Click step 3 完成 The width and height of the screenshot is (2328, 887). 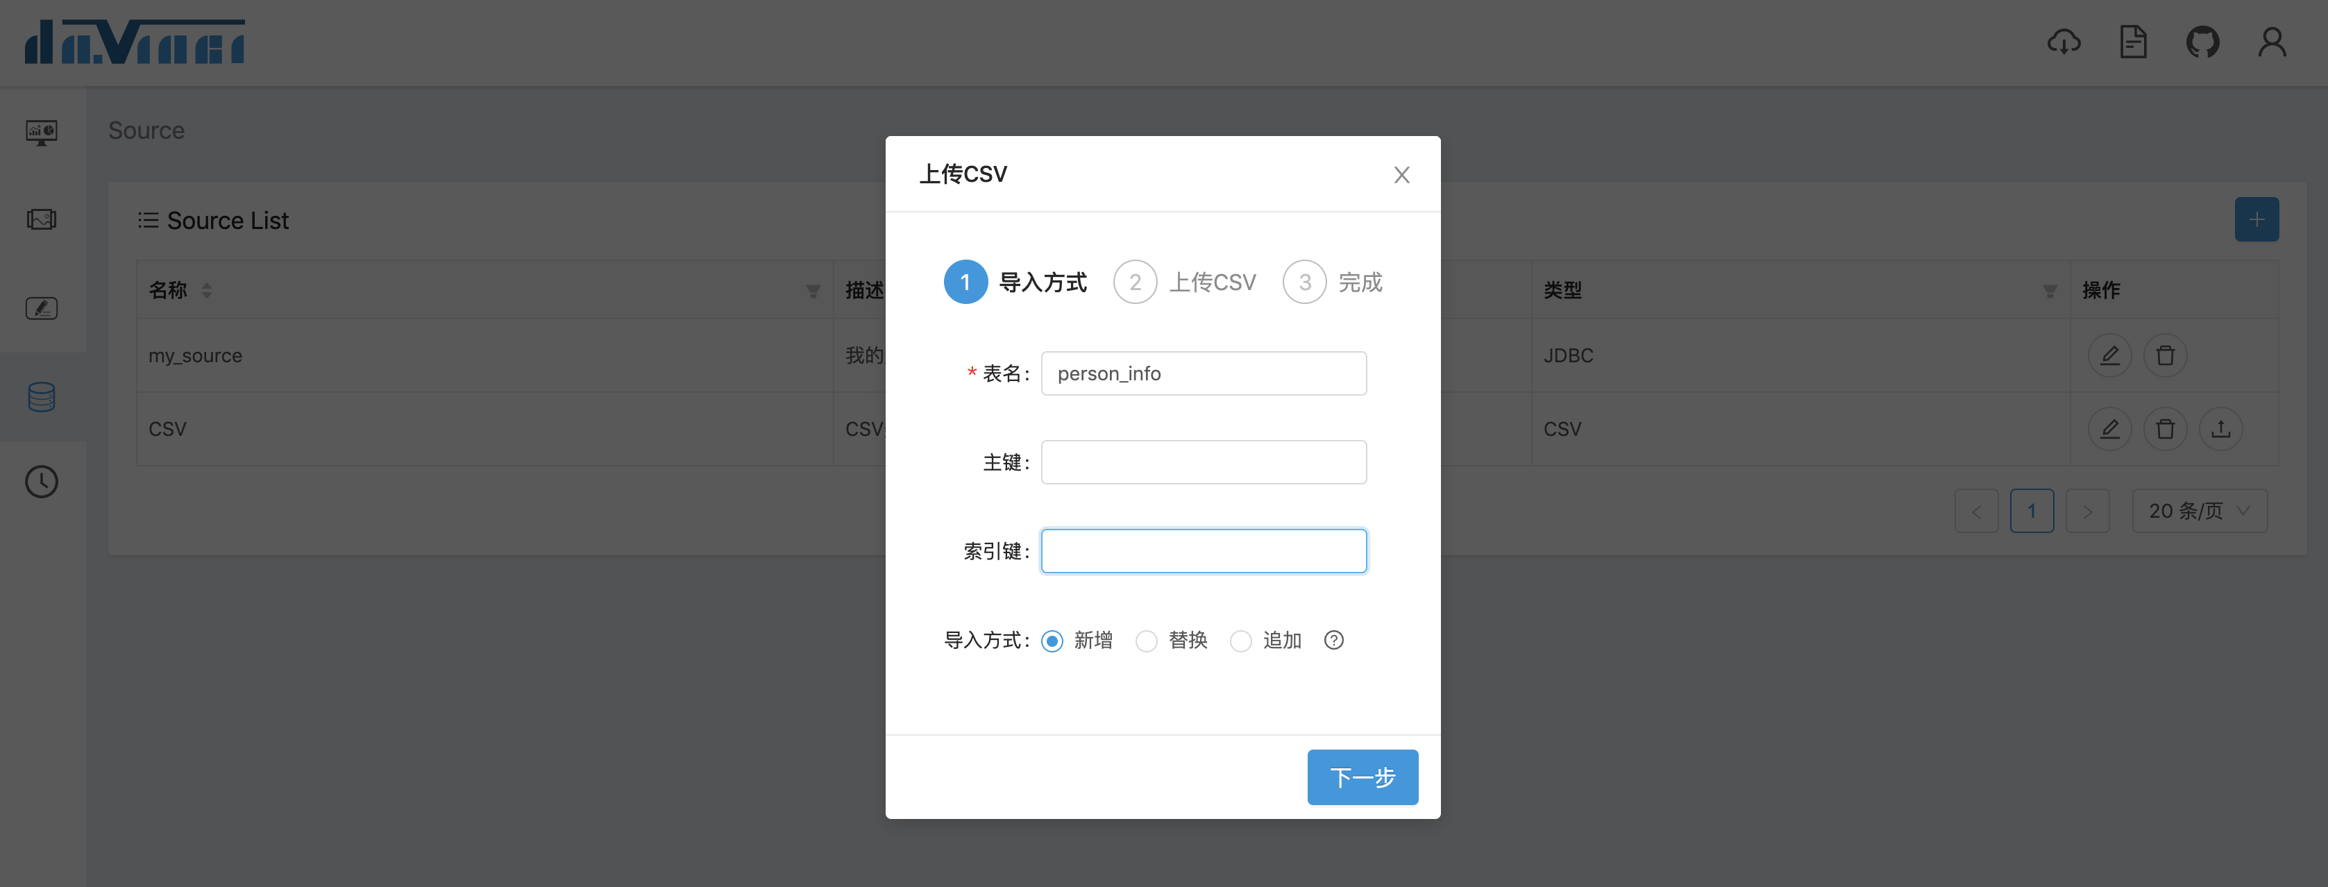pyautogui.click(x=1333, y=282)
